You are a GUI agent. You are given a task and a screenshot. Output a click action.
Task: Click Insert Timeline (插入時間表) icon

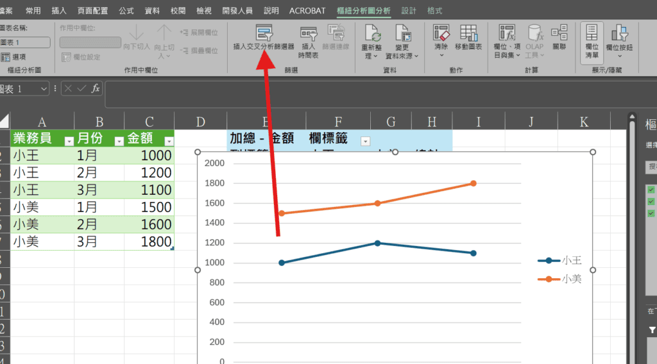(x=309, y=33)
